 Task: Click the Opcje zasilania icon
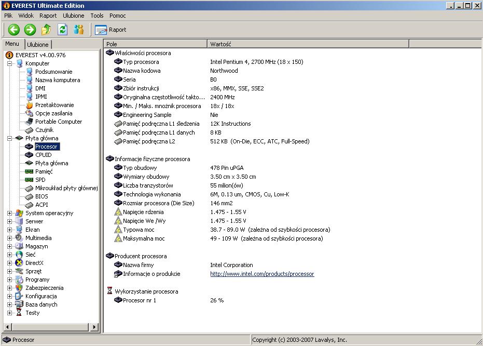click(29, 113)
